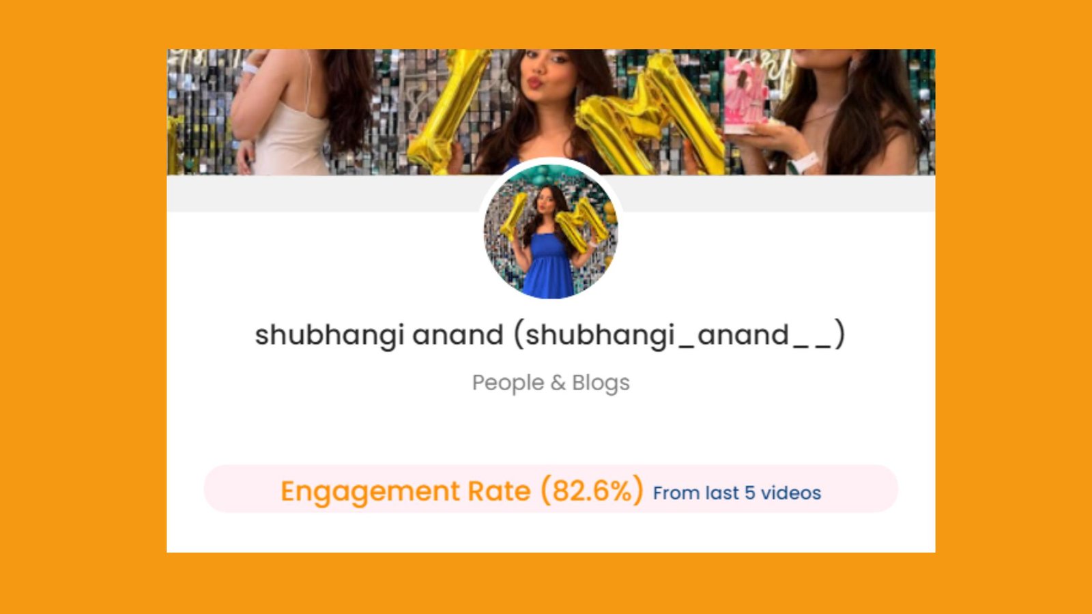1092x614 pixels.
Task: Click the blue From last 5 videos text
Action: 737,493
